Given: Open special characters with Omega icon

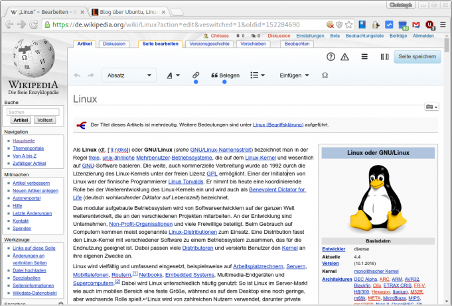Looking at the screenshot, I should click(325, 76).
